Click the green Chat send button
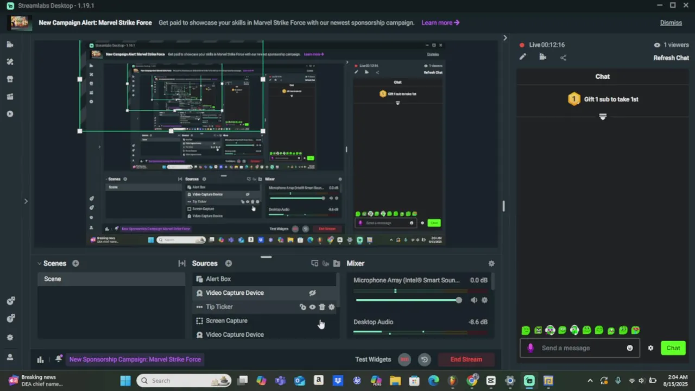Screen dimensions: 695x391 pos(673,348)
